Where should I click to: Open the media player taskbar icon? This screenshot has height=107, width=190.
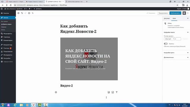27,105
